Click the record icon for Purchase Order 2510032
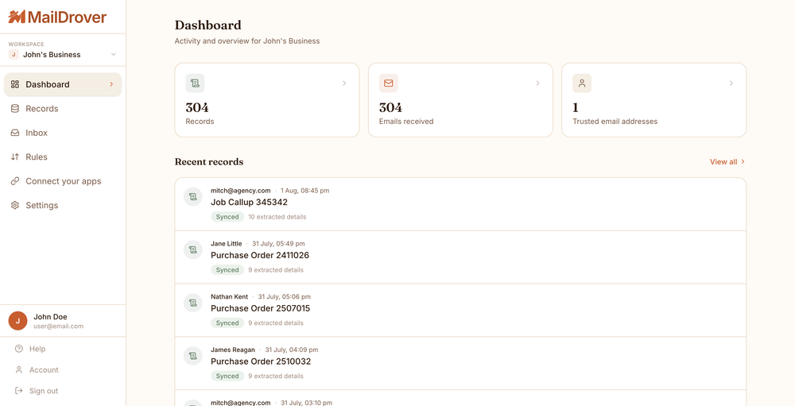Screen dimensions: 795x406 (192, 356)
